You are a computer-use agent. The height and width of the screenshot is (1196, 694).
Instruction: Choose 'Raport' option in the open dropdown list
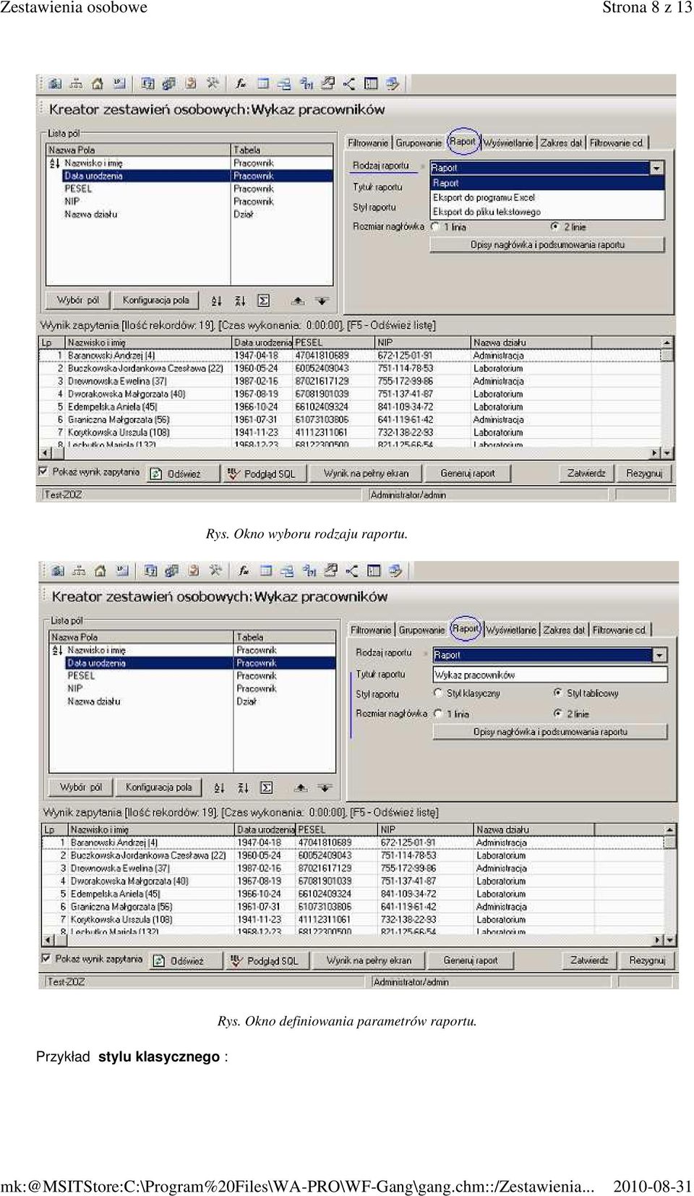pyautogui.click(x=547, y=184)
